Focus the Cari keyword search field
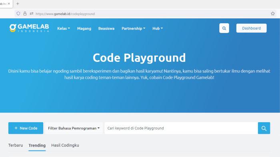 click(181, 128)
